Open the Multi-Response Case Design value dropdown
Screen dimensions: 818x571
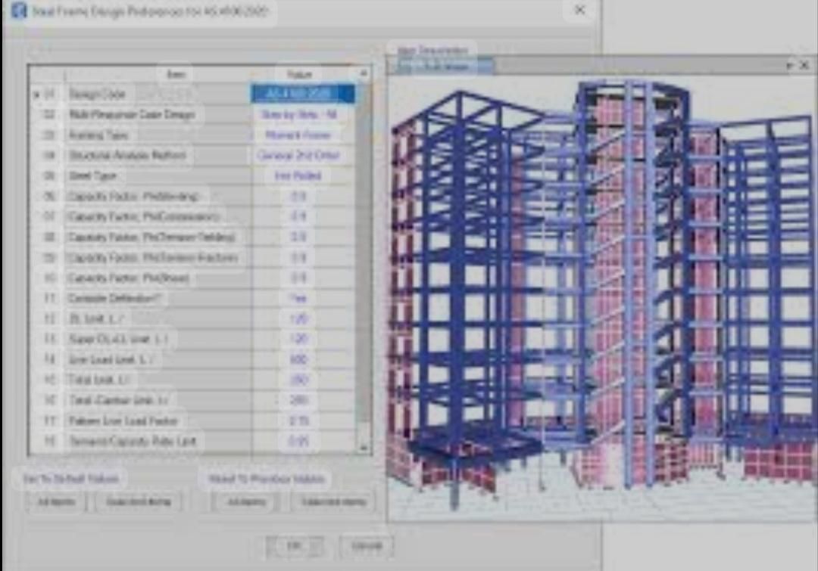click(303, 115)
